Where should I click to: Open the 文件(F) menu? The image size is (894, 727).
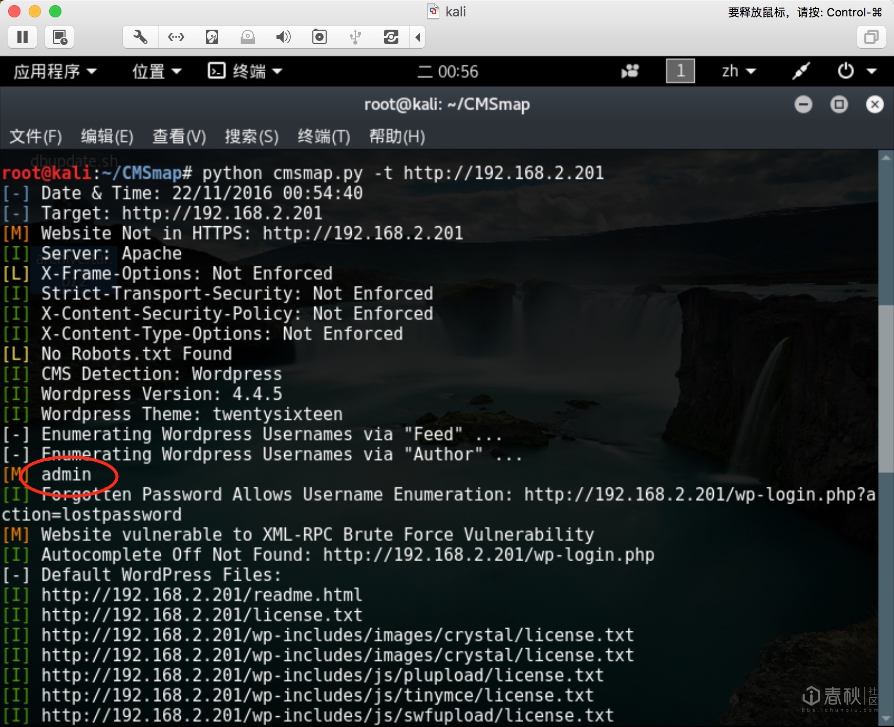(36, 137)
